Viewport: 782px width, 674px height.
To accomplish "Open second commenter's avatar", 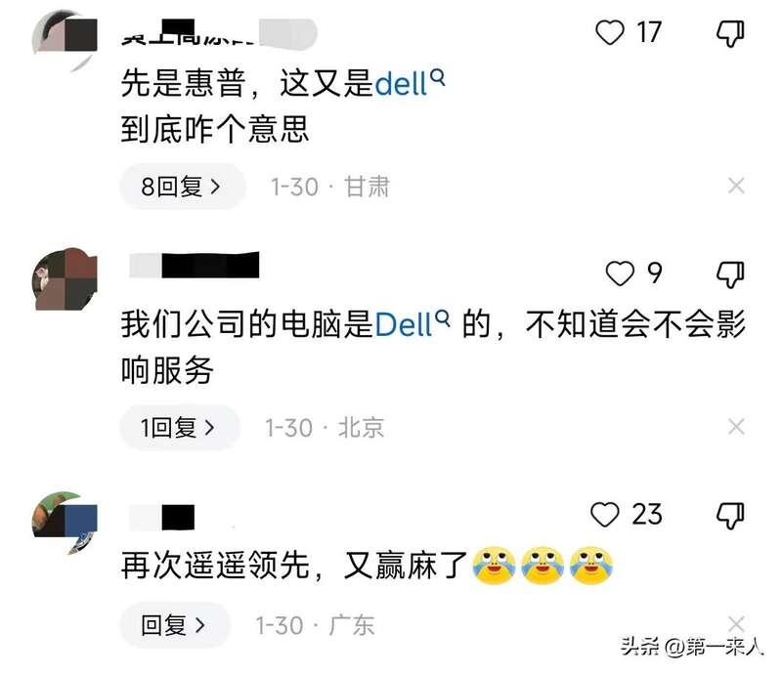I will point(65,278).
